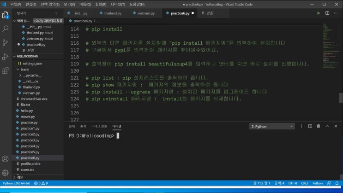Open the File menu

tap(16, 4)
